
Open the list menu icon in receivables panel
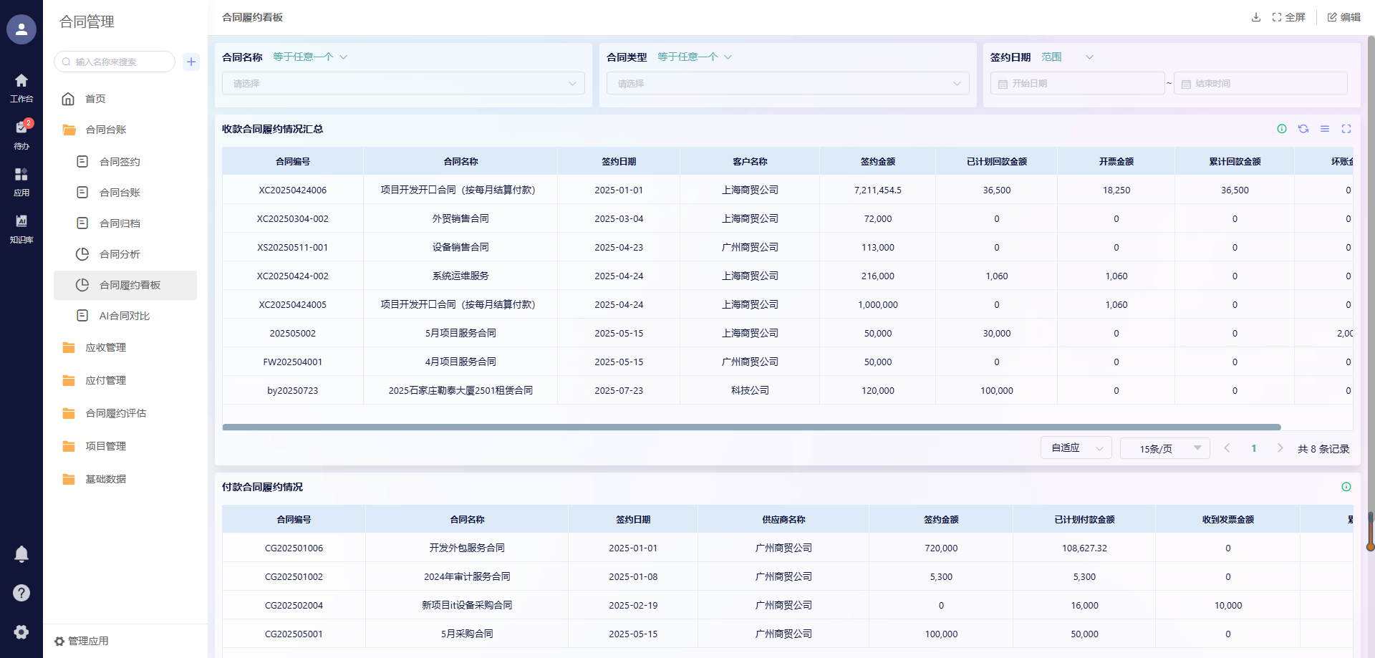click(x=1325, y=129)
